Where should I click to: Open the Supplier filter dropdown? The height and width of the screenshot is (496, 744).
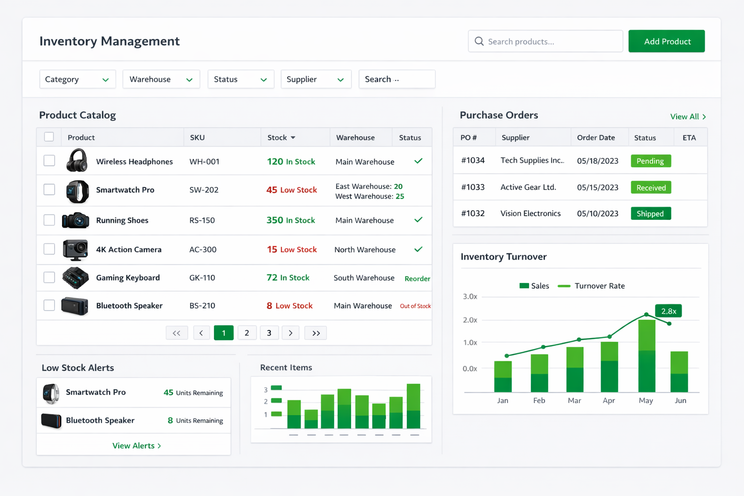point(316,79)
